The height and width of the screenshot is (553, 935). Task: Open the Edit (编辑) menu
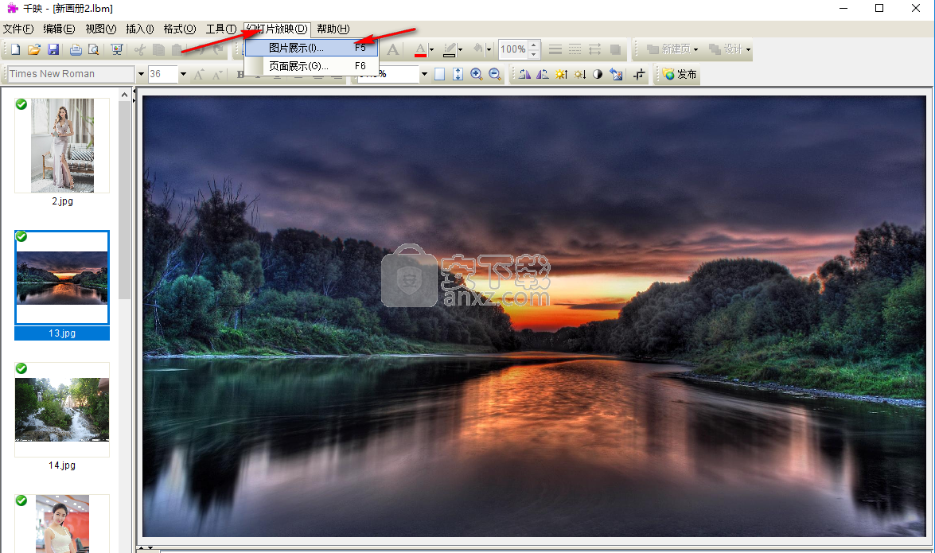click(59, 29)
